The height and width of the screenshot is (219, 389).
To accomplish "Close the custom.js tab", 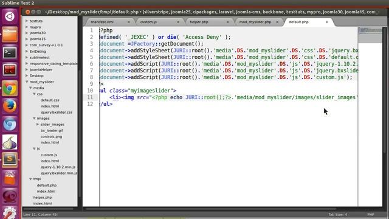I will [178, 22].
